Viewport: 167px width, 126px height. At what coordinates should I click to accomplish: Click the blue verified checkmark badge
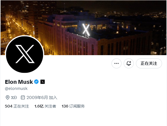[36, 82]
